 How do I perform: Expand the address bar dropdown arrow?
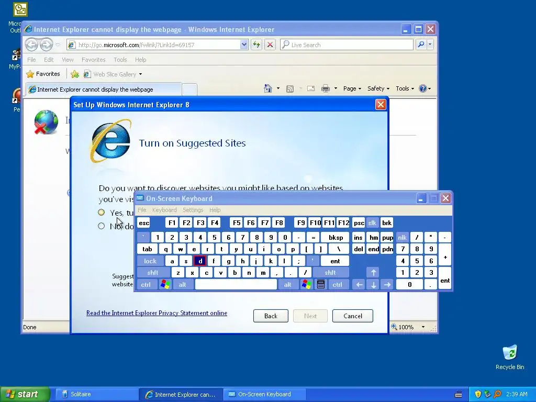coord(244,44)
